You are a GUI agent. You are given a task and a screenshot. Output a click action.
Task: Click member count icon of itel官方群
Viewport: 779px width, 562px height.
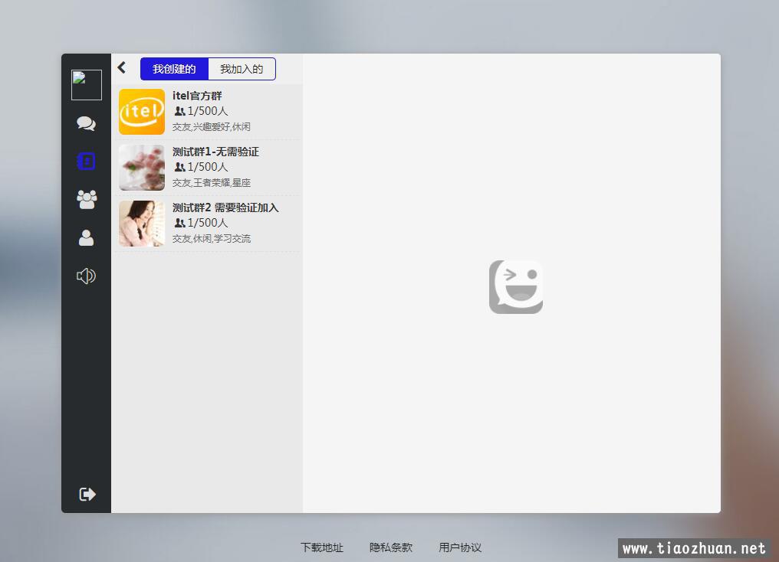point(180,111)
